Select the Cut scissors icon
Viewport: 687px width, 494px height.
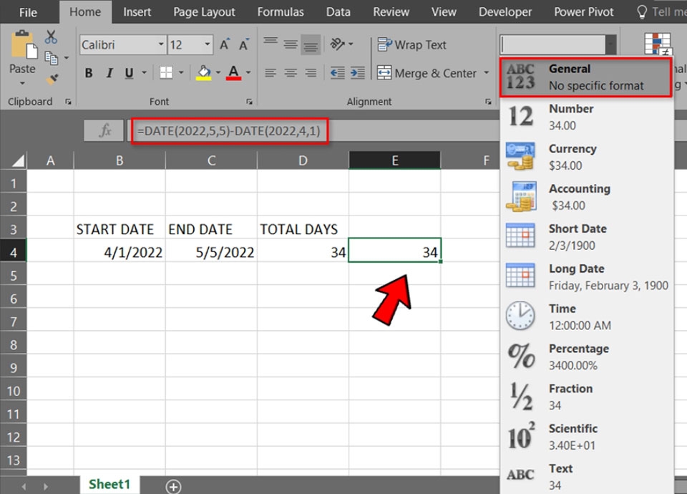52,36
